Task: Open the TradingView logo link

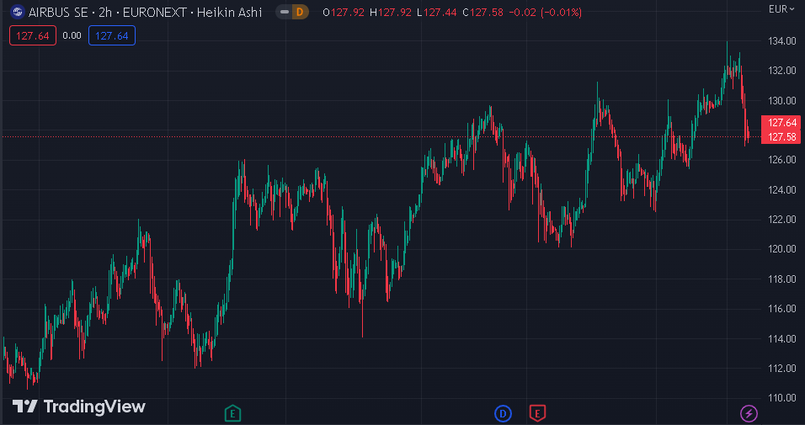Action: [79, 406]
